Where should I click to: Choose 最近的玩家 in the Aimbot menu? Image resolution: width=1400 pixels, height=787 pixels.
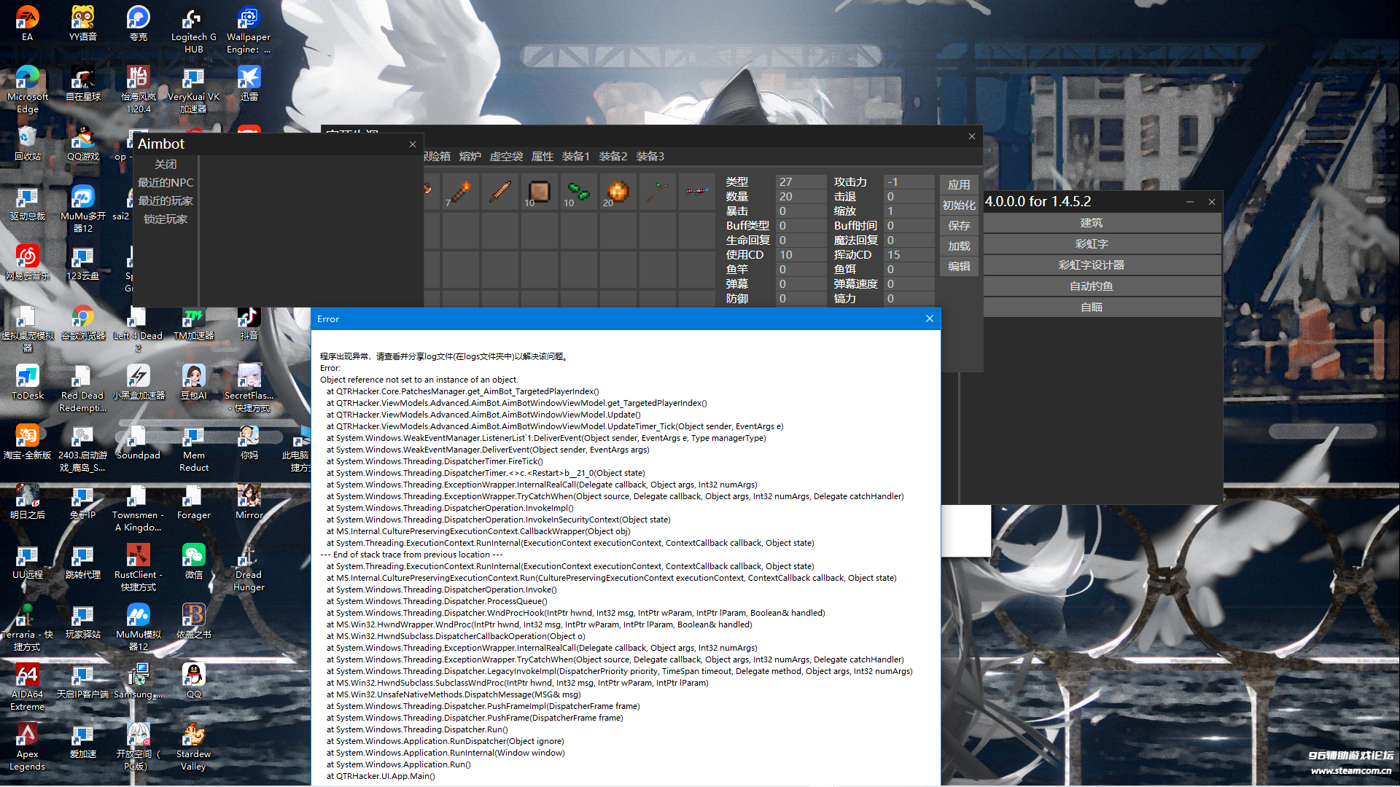(x=165, y=201)
